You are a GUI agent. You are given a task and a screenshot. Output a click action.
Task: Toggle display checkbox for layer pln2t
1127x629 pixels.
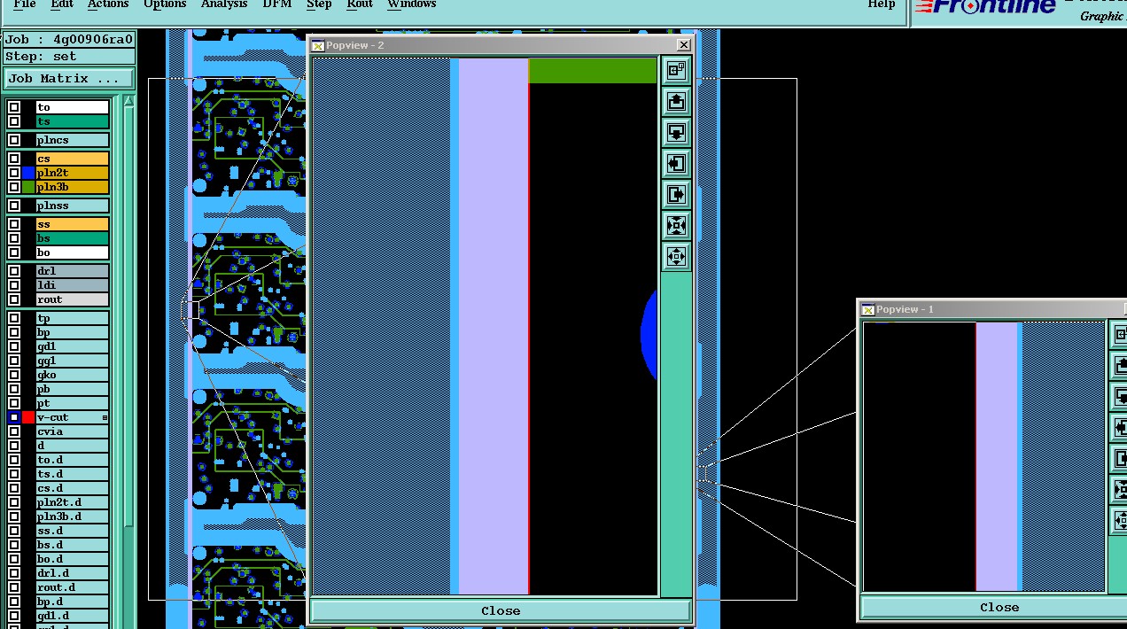[14, 173]
